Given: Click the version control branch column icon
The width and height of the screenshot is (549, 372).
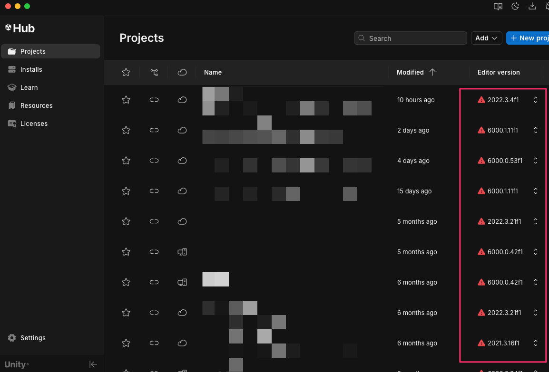Looking at the screenshot, I should coord(154,72).
